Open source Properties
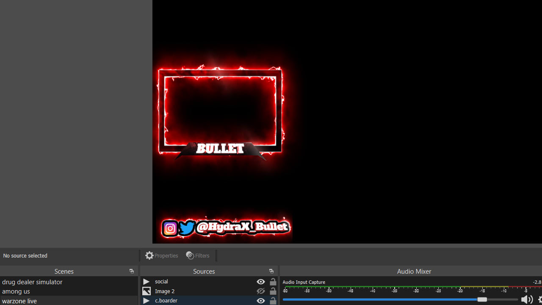The image size is (542, 305). pos(162,255)
